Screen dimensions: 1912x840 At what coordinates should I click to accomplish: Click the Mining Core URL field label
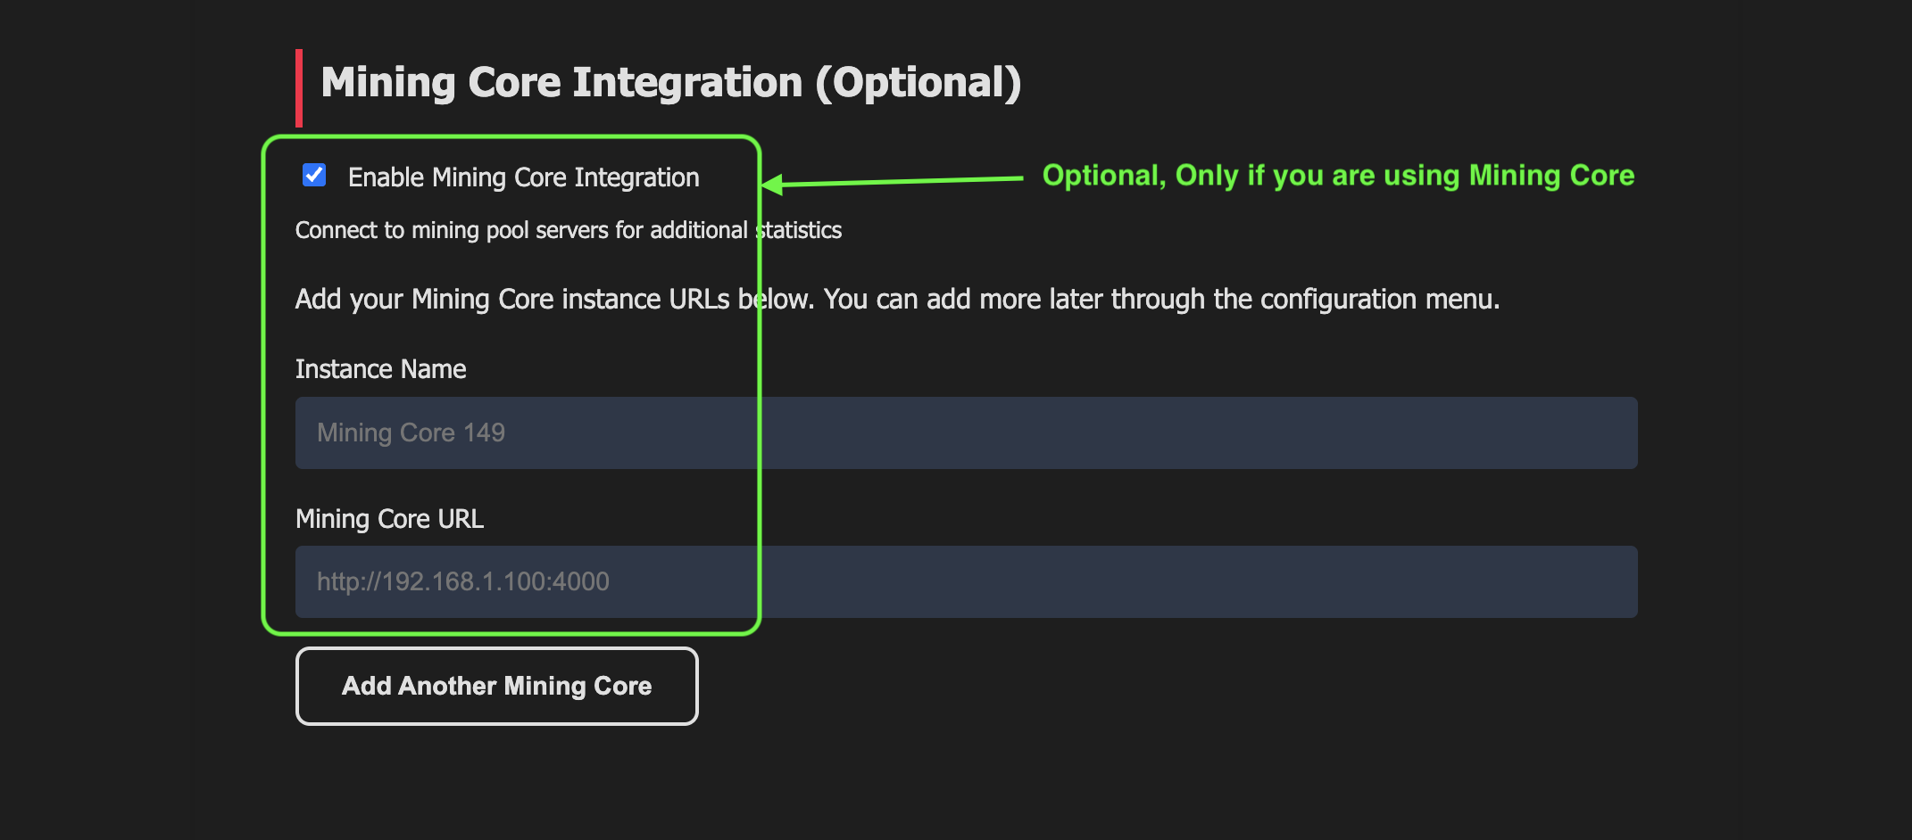tap(389, 519)
